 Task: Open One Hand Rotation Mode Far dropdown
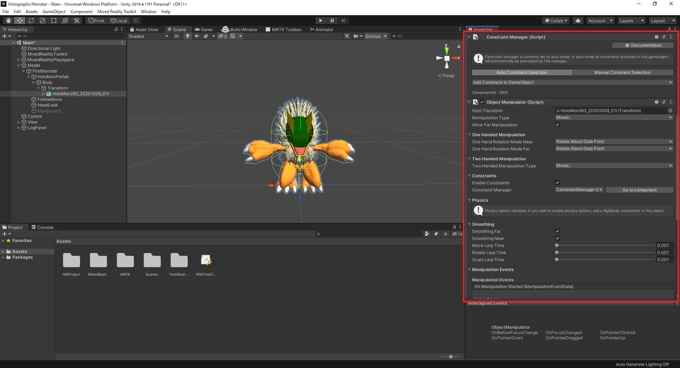[x=614, y=148]
